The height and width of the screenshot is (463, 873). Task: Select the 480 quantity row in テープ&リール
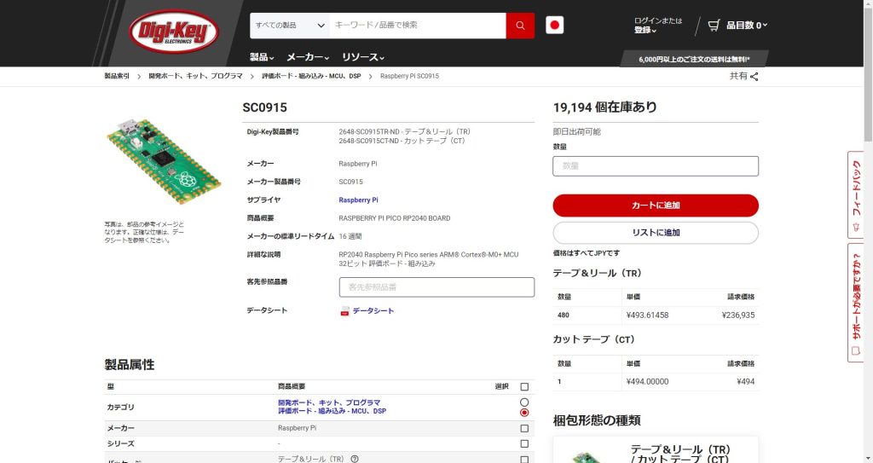point(656,315)
